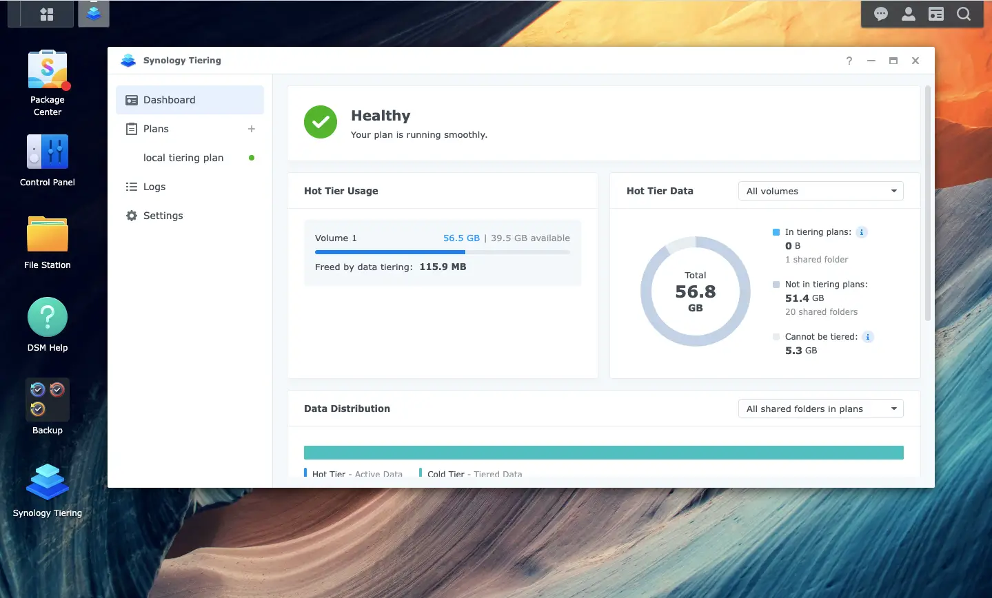The height and width of the screenshot is (598, 992).
Task: Click the 20 shared folders text
Action: pos(821,312)
